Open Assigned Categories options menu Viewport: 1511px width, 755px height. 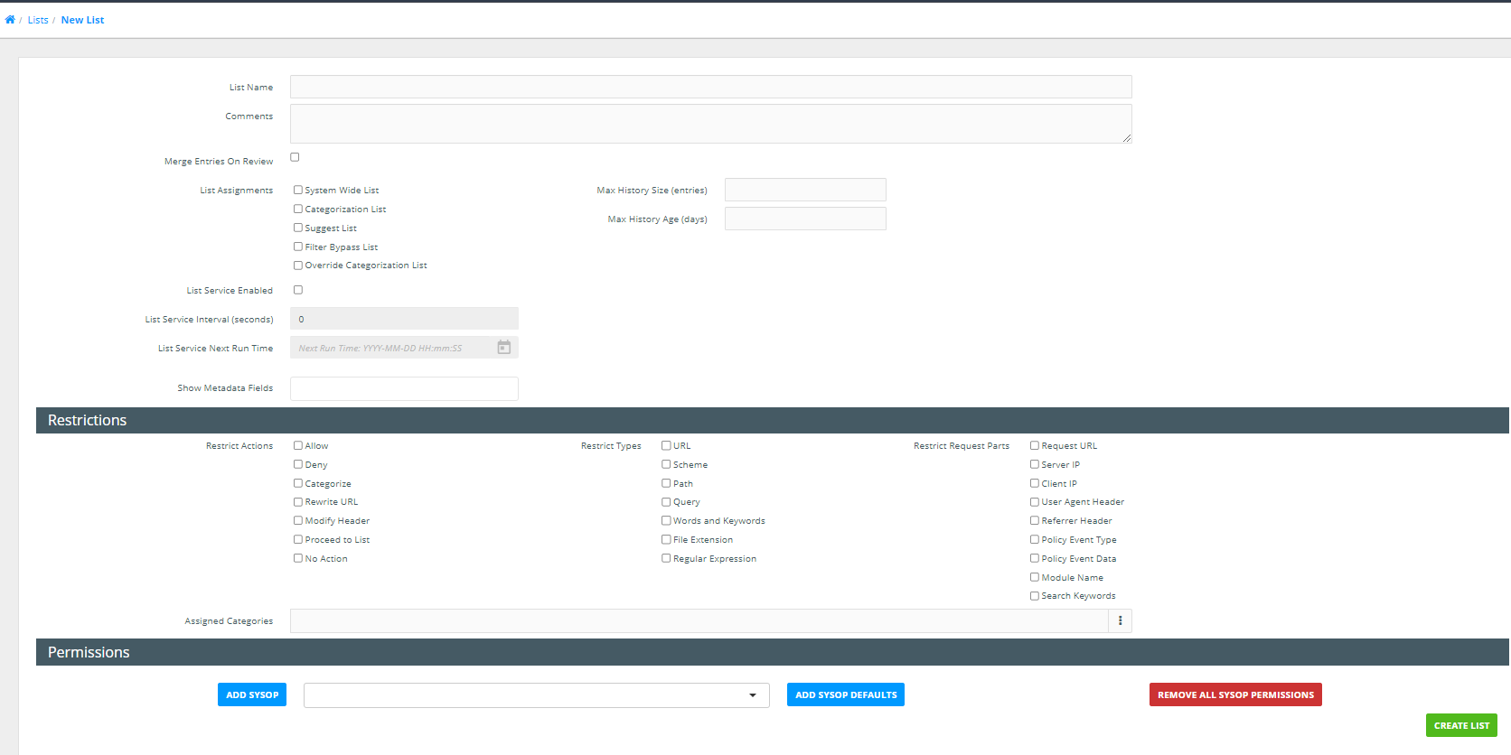click(1120, 620)
